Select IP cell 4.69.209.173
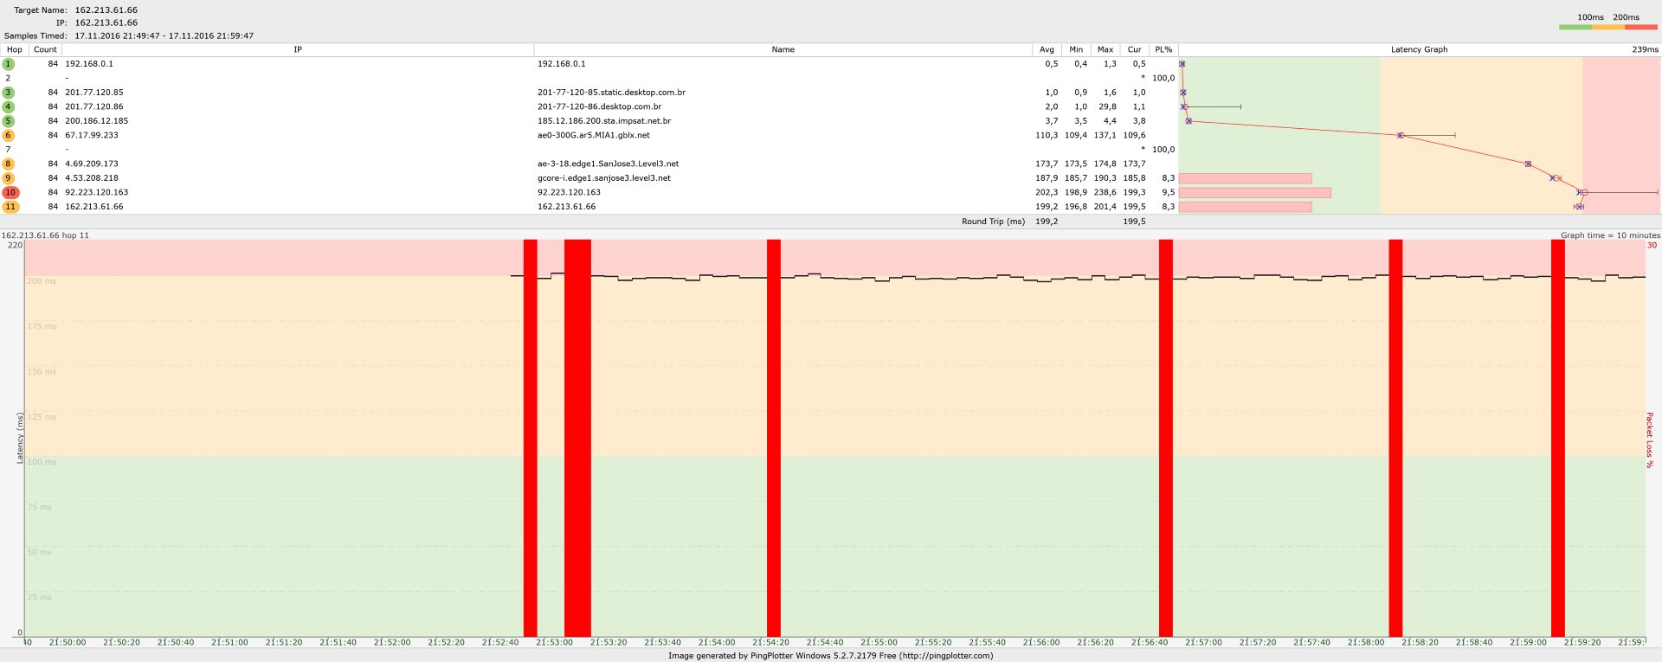 click(92, 164)
